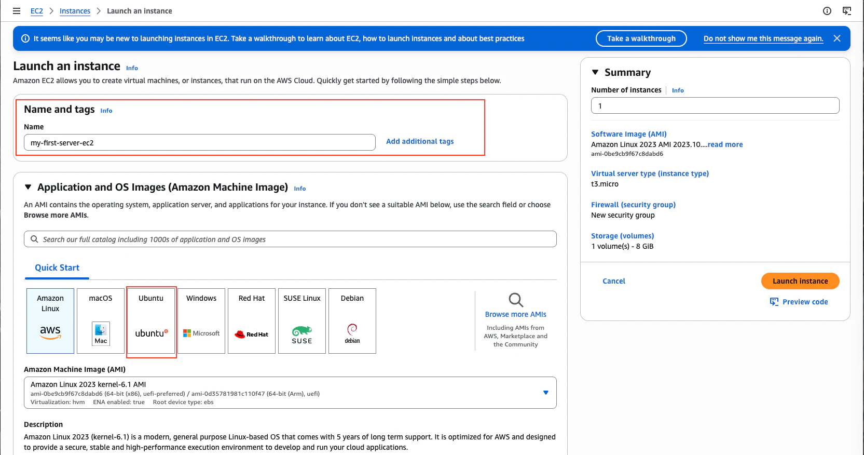Image resolution: width=864 pixels, height=455 pixels.
Task: Cancel the instance launch
Action: (x=614, y=281)
